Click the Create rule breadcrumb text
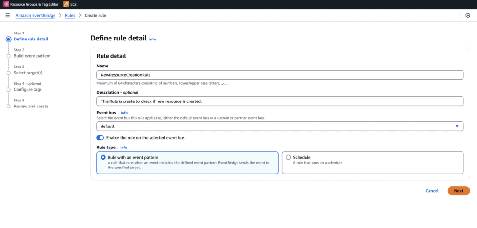Viewport: 477px width, 228px height. (95, 15)
